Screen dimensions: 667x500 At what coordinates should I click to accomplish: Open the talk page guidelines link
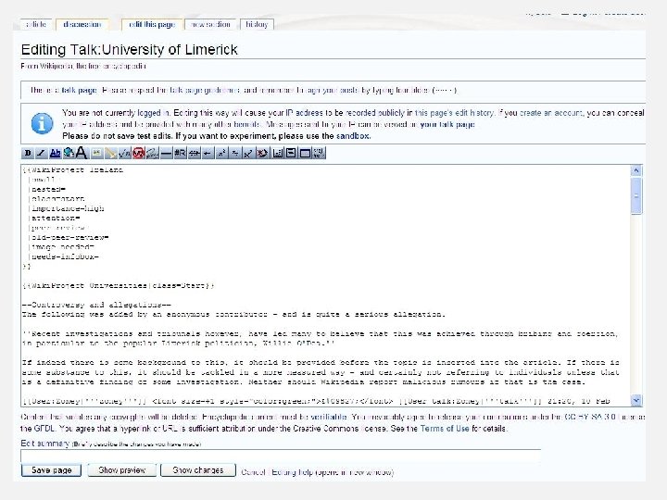pos(205,90)
